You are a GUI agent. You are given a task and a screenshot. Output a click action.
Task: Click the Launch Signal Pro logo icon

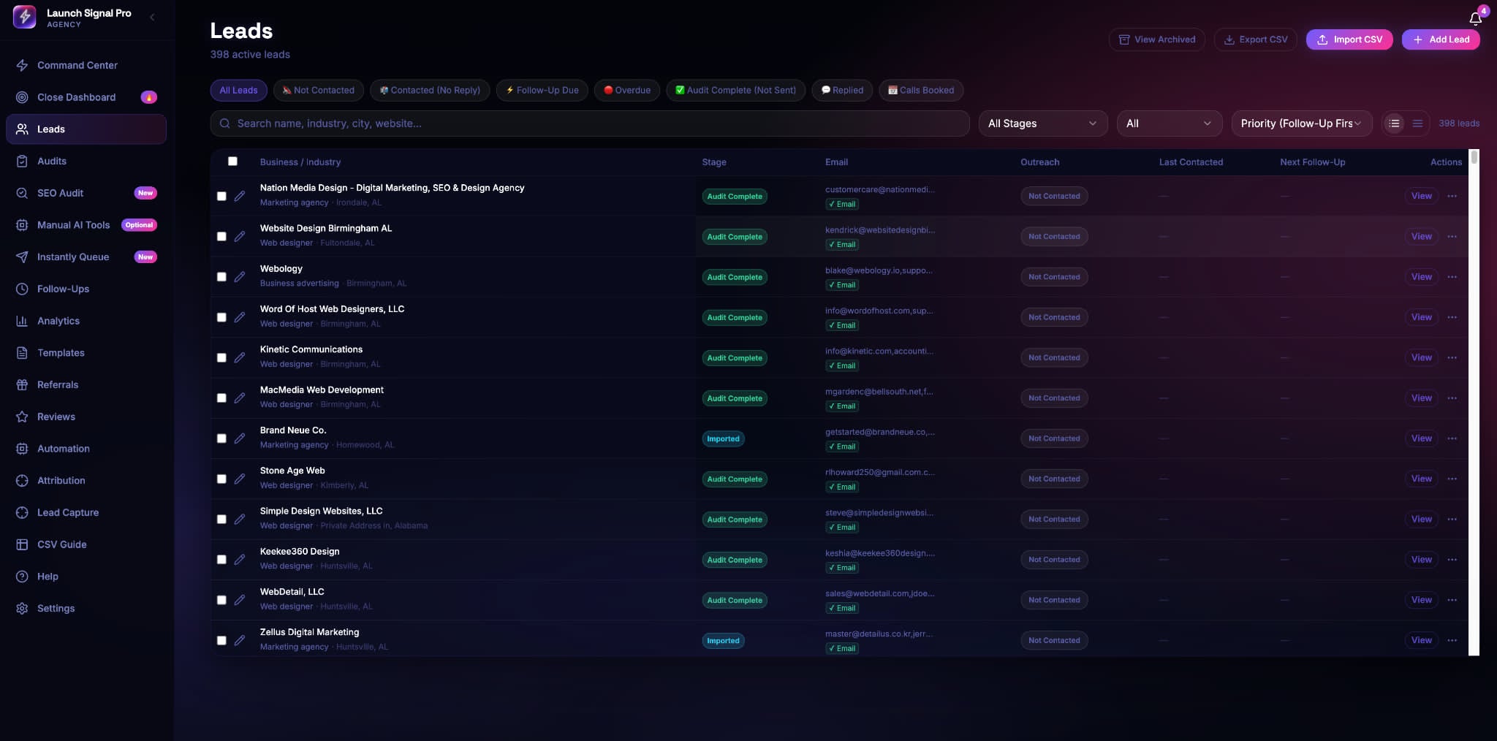(24, 17)
